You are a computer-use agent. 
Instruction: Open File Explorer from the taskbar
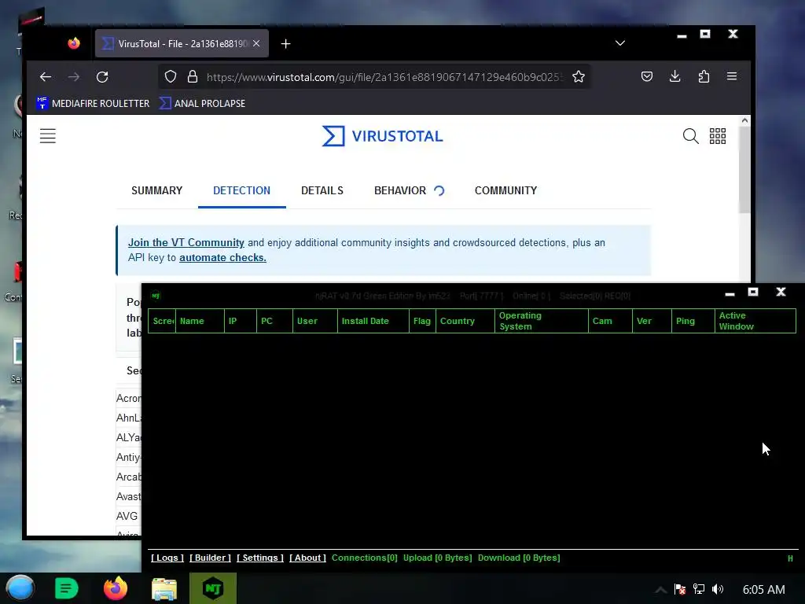pyautogui.click(x=164, y=588)
